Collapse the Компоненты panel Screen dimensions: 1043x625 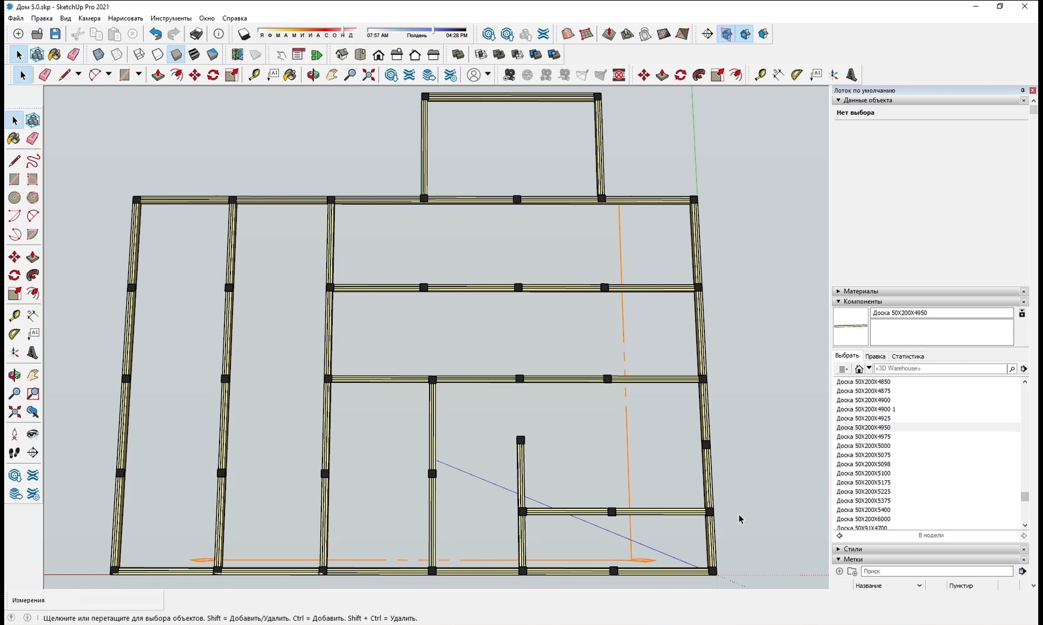[838, 301]
